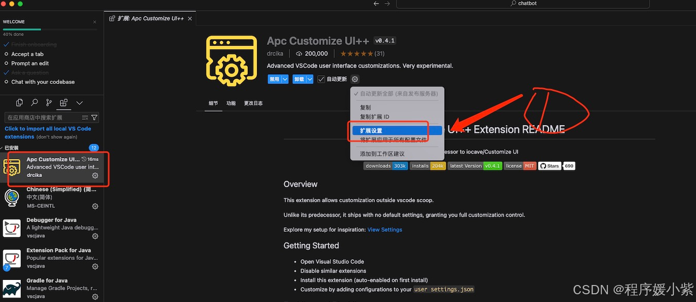696x302 pixels.
Task: Click the manage gear beside 自动更新
Action: tap(355, 79)
